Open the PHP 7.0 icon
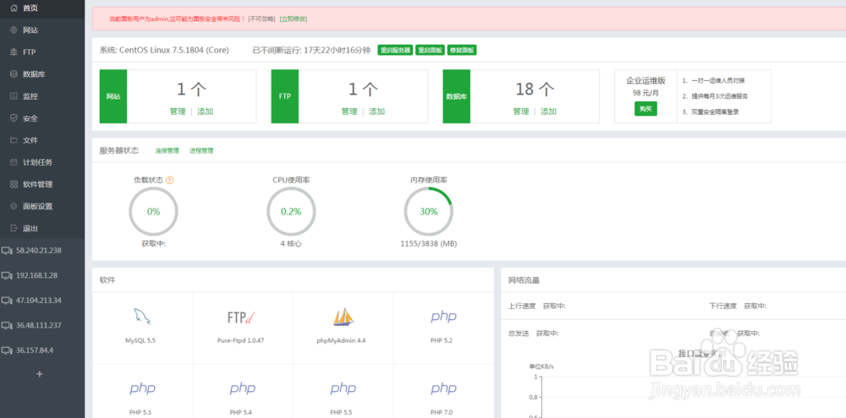 (443, 388)
